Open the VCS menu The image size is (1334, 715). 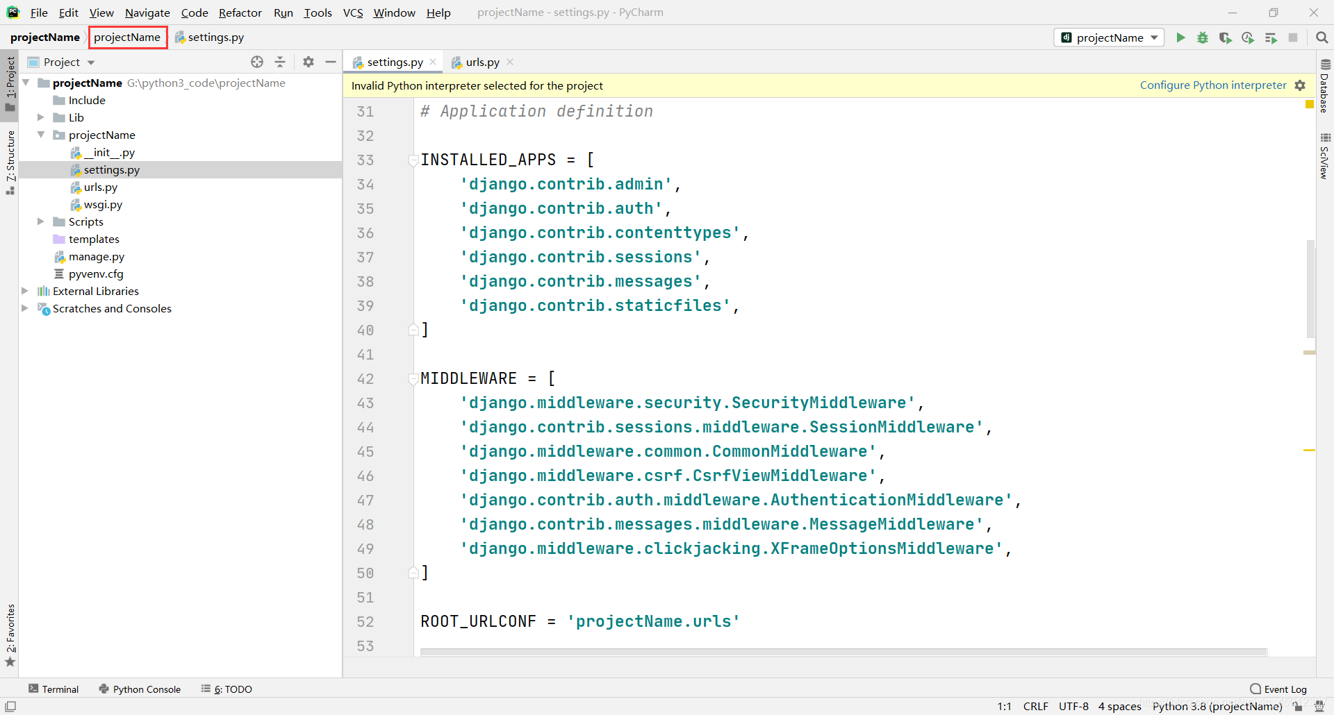353,12
